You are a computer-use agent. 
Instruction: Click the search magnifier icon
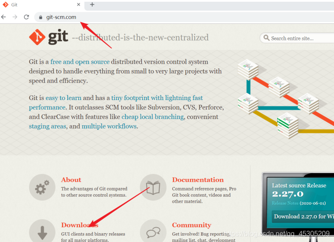pos(266,38)
